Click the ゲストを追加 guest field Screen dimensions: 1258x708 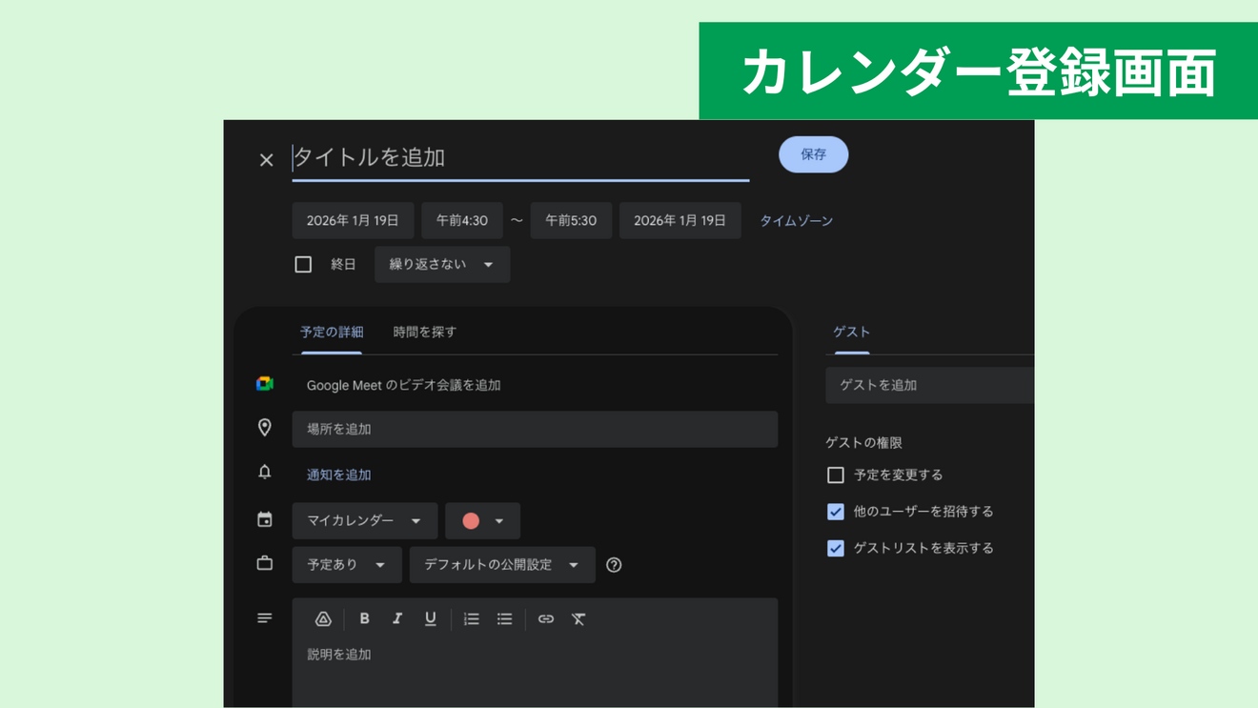pos(930,385)
